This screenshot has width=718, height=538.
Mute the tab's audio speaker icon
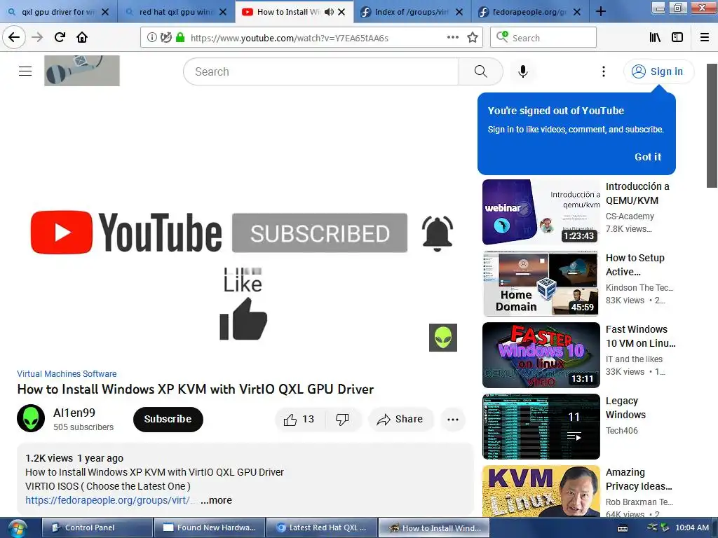point(329,12)
